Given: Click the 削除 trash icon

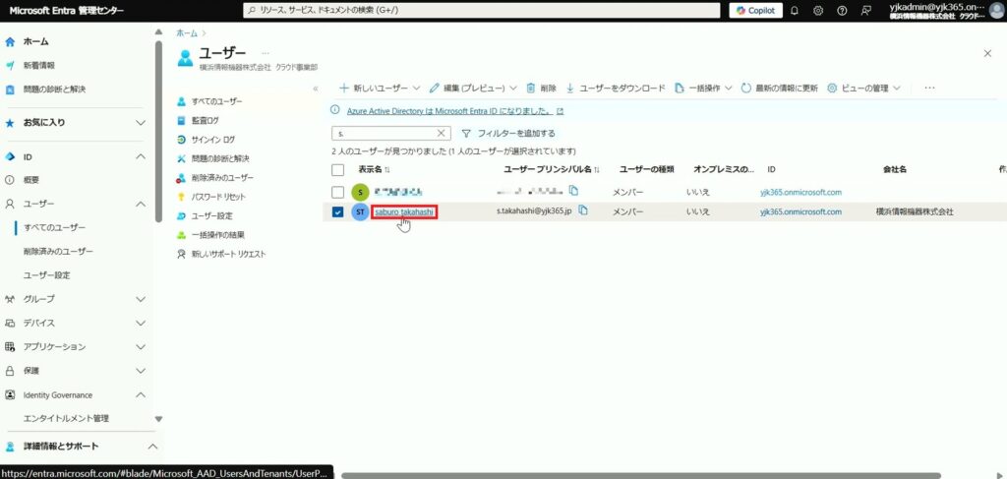Looking at the screenshot, I should 531,88.
